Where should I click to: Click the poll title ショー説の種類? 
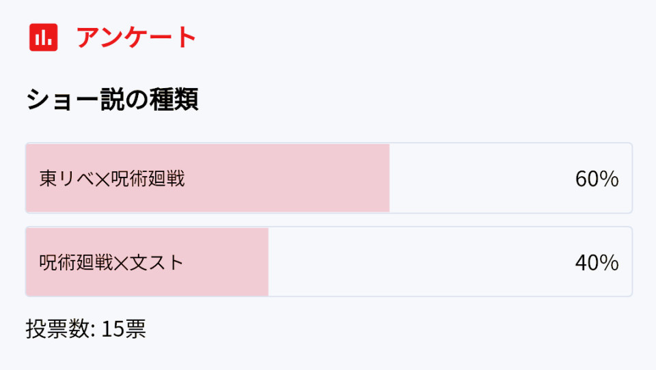coord(112,100)
